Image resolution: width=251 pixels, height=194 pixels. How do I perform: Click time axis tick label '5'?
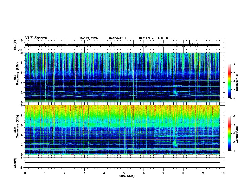pos(124,173)
